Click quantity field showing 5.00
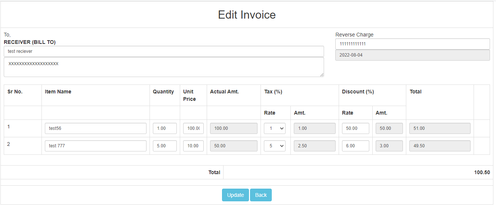The width and height of the screenshot is (496, 208). [x=165, y=146]
